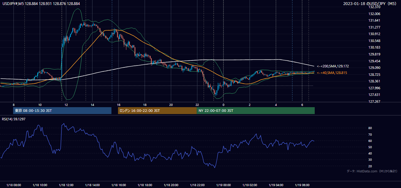Click the price axis value 130.548
Image resolution: width=401 pixels, height=188 pixels.
pyautogui.click(x=375, y=41)
